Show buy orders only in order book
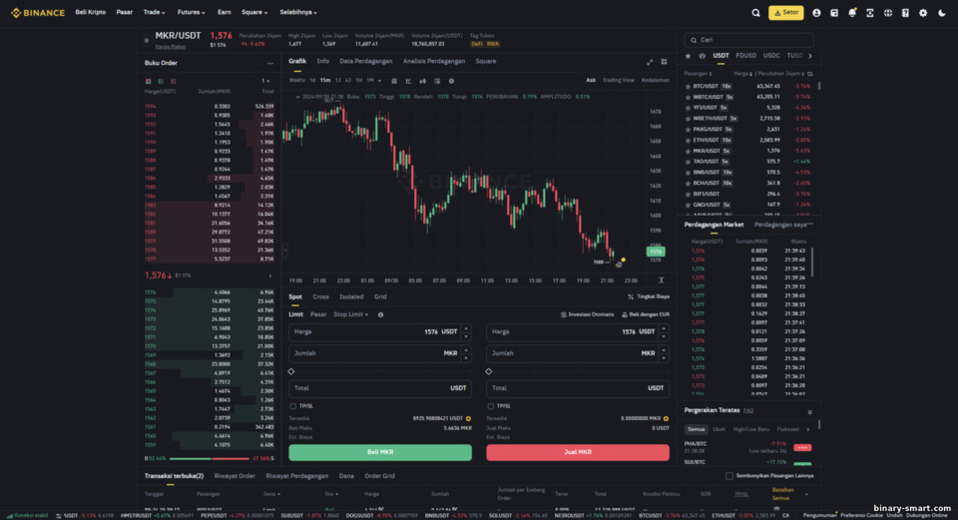 tap(161, 81)
